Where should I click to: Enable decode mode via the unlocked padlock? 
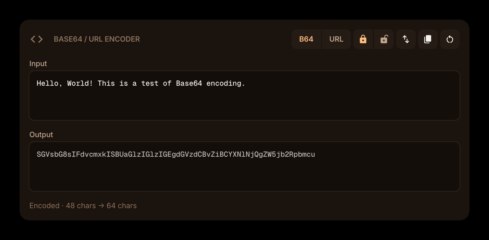(x=384, y=39)
